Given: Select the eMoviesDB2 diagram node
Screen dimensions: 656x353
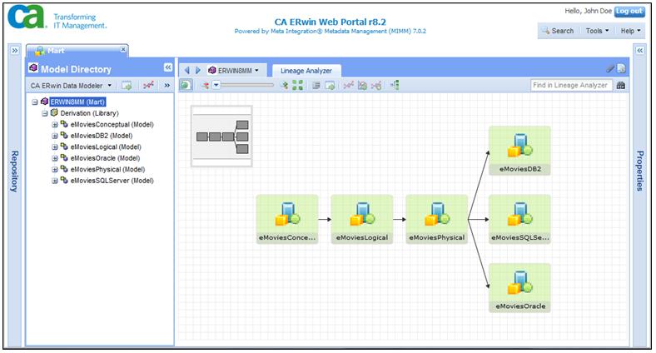Looking at the screenshot, I should click(520, 151).
